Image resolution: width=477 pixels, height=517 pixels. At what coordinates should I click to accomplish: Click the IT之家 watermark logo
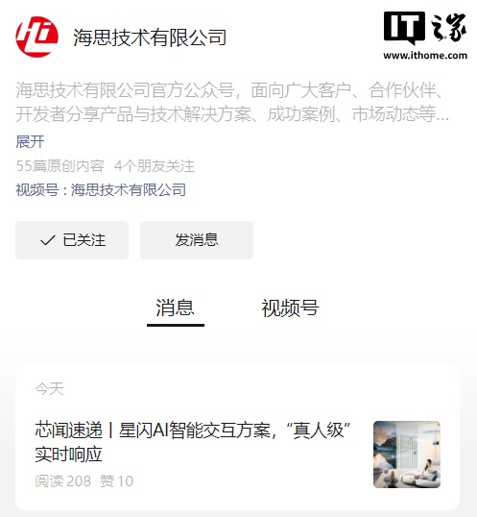point(425,28)
